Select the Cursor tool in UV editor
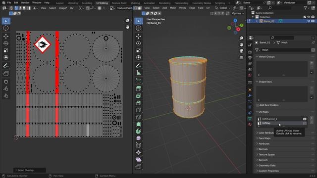317x178 pixels. [6, 28]
